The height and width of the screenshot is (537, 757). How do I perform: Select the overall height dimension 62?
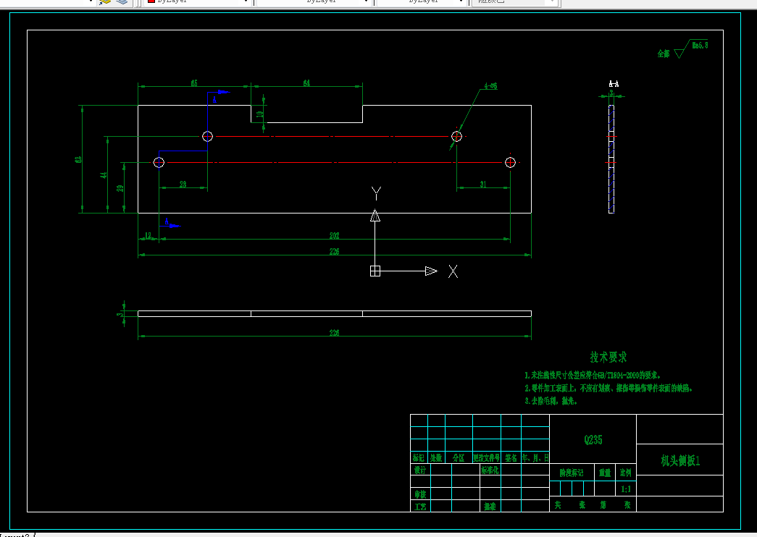click(78, 159)
